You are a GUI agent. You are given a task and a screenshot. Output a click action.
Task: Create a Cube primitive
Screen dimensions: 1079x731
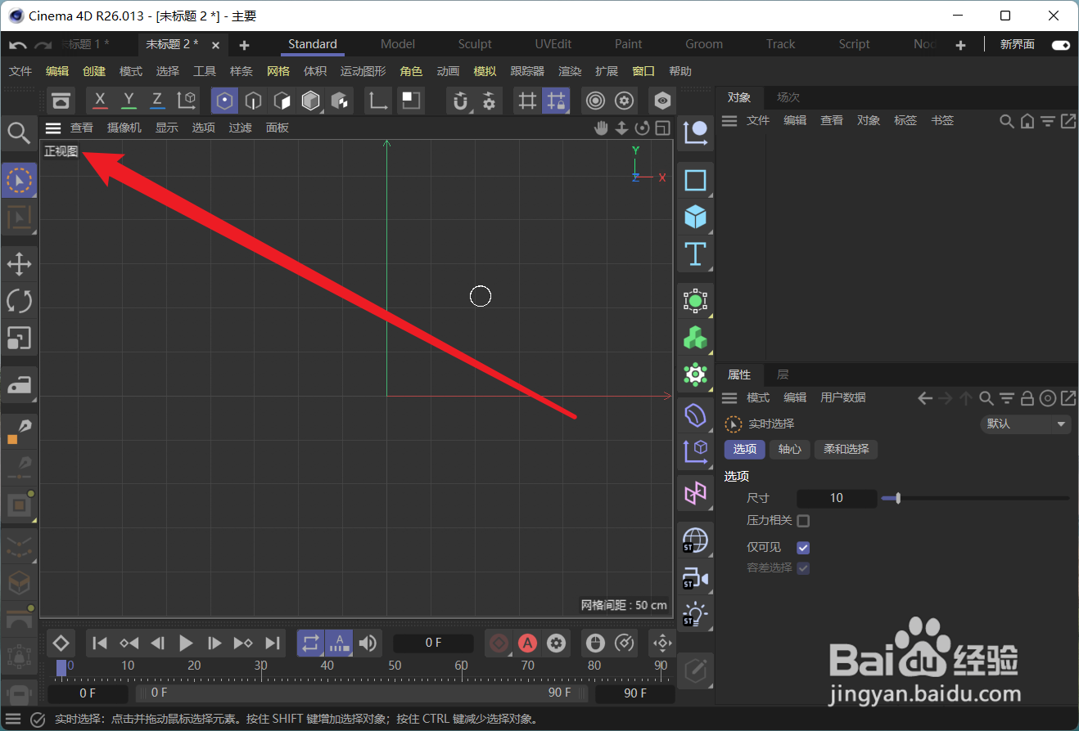click(694, 216)
